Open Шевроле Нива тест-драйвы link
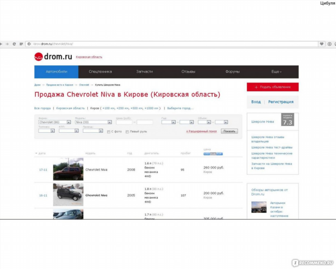This screenshot has height=269, width=336. [272, 148]
